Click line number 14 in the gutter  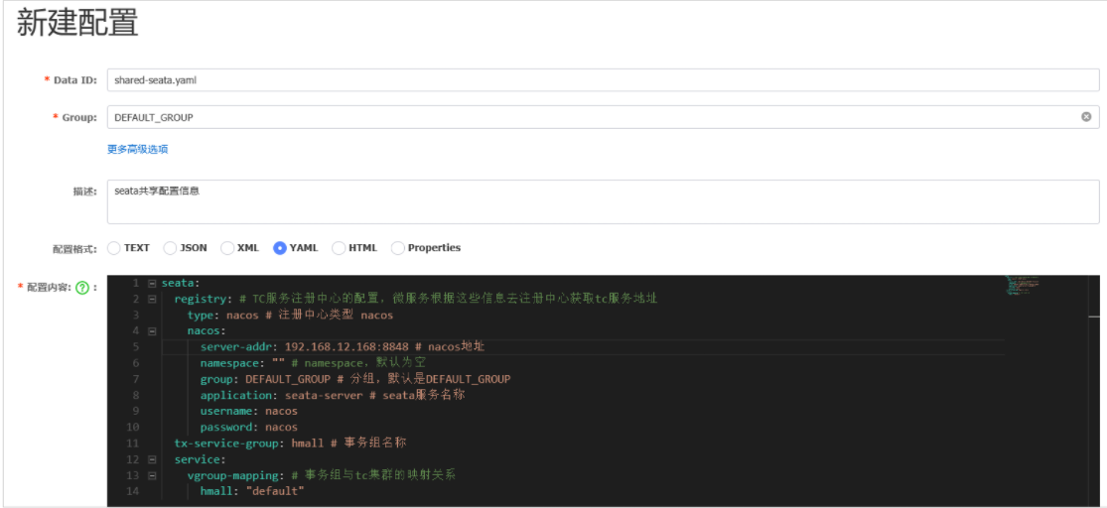[x=133, y=491]
